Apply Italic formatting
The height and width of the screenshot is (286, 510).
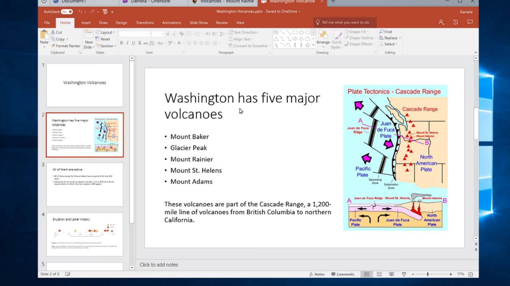(x=127, y=43)
